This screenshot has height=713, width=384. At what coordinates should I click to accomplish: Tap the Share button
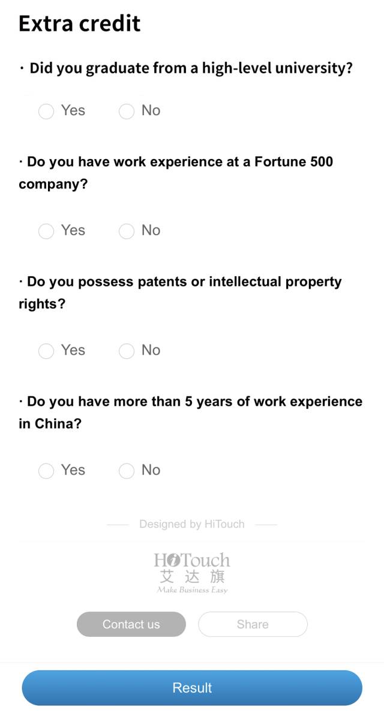point(253,624)
